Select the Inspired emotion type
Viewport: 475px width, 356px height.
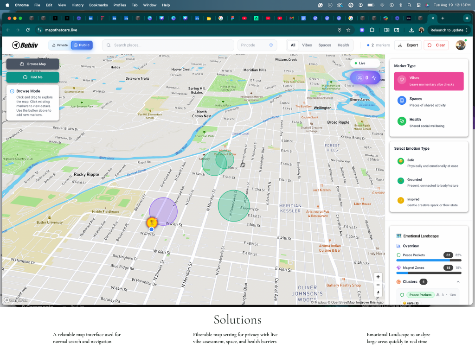[x=429, y=202]
